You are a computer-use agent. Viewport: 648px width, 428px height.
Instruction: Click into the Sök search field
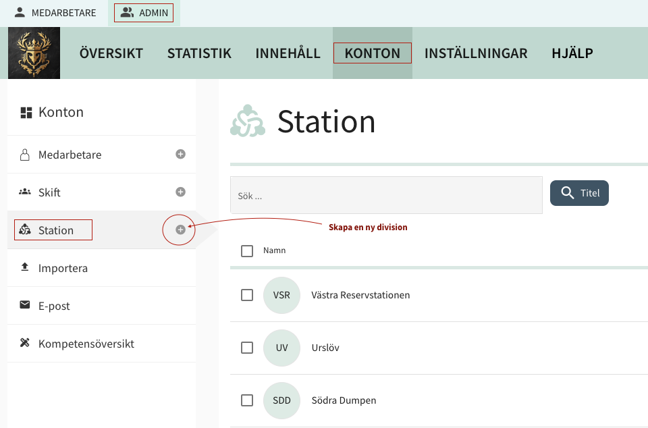[x=386, y=196]
